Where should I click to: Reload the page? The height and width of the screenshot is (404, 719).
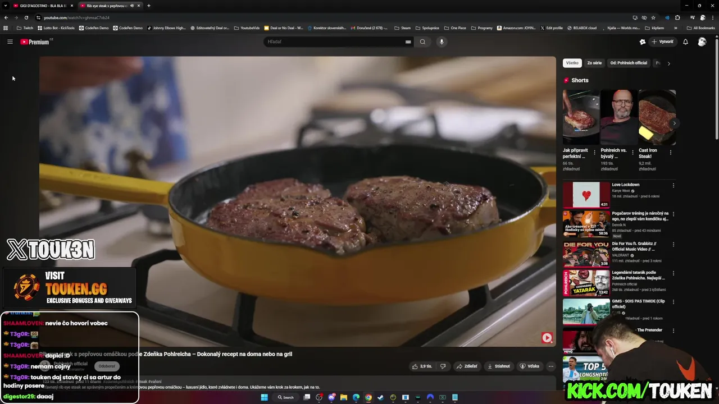(26, 17)
